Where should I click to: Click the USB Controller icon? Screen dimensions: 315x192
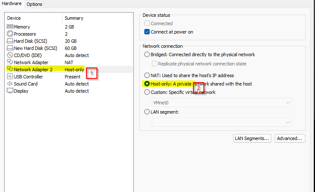(10, 77)
